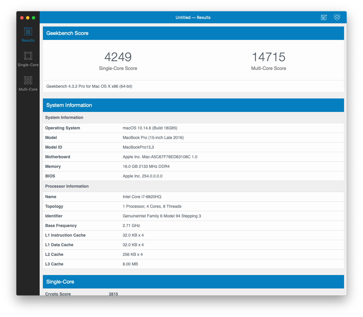Click the Geekbench Score section header
The width and height of the screenshot is (363, 317).
193,33
